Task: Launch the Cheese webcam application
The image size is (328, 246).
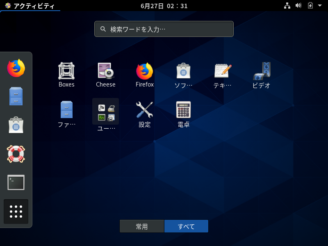Action: 105,70
